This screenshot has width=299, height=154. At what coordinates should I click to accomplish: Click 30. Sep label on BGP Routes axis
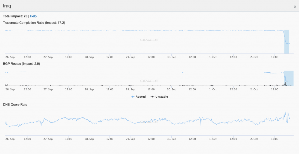172,89
